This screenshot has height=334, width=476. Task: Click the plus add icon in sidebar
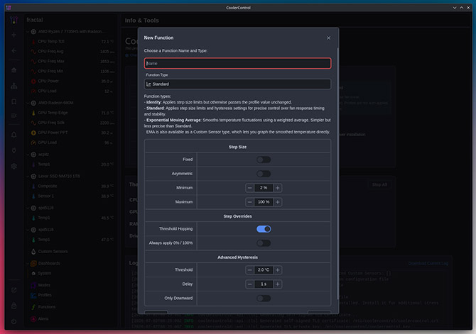14,35
